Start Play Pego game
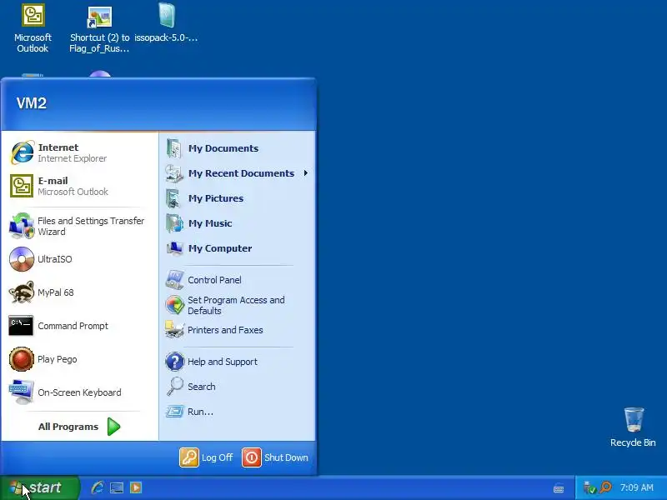This screenshot has height=500, width=667. (x=79, y=359)
